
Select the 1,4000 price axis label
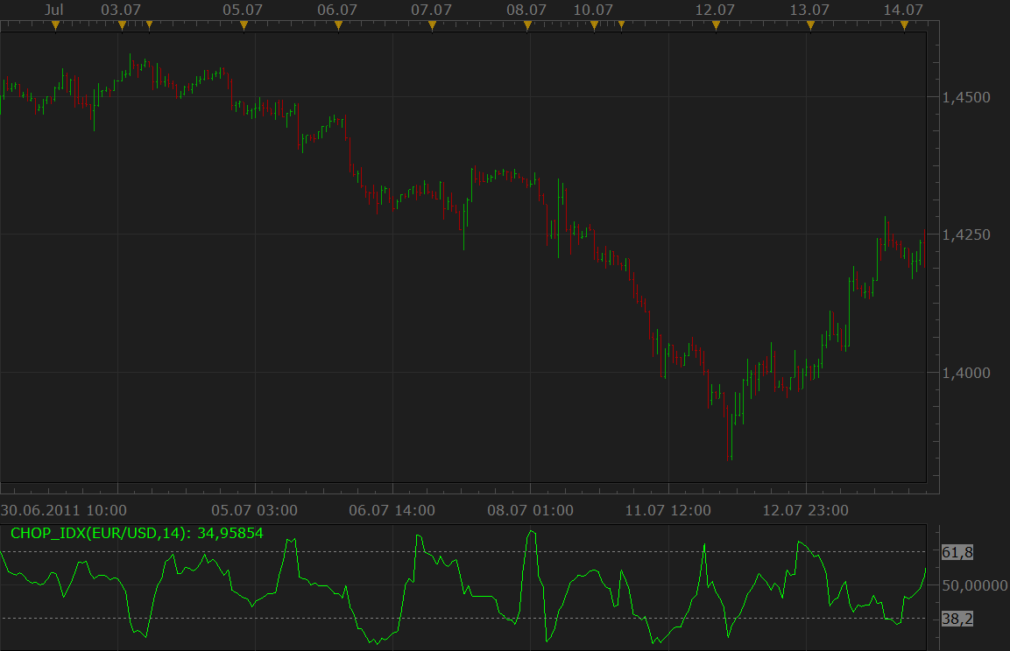pos(966,373)
